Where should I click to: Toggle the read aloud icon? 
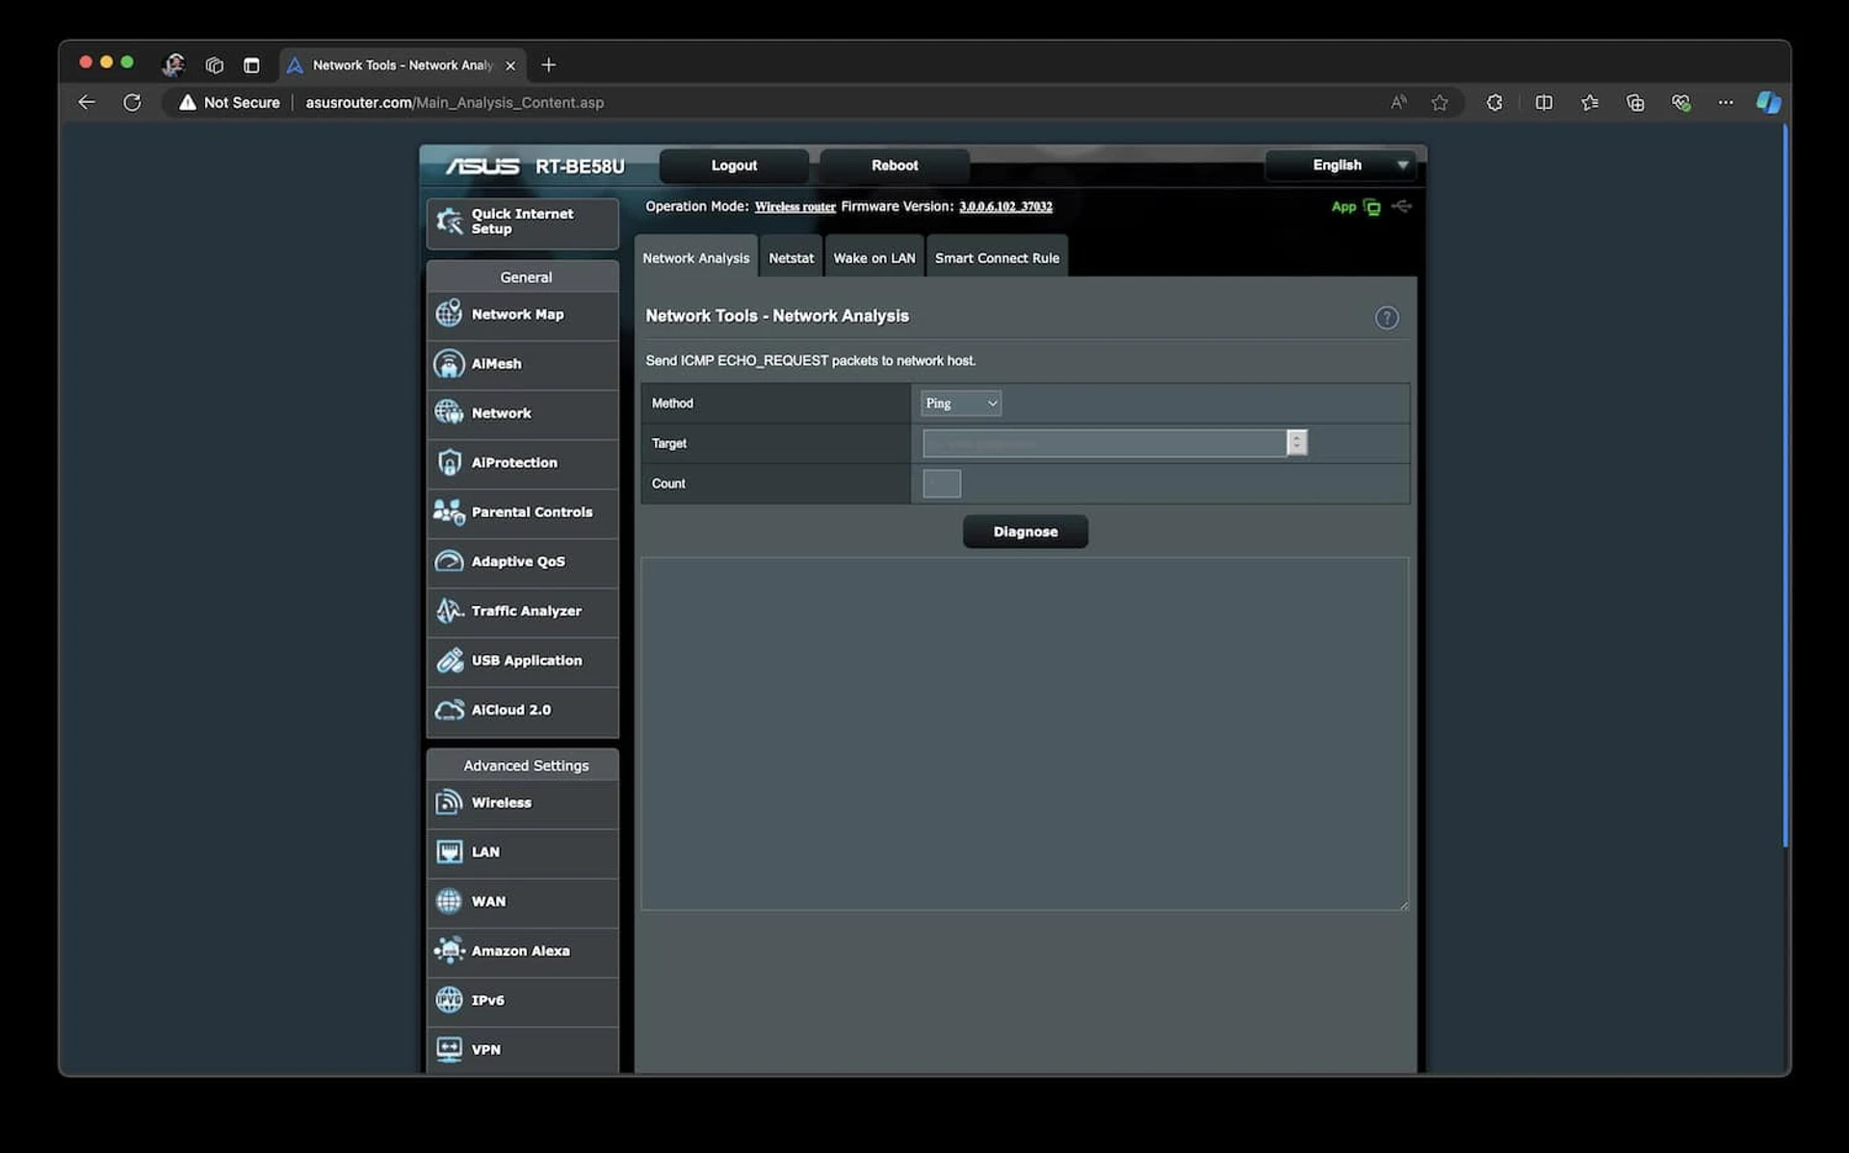[x=1398, y=102]
